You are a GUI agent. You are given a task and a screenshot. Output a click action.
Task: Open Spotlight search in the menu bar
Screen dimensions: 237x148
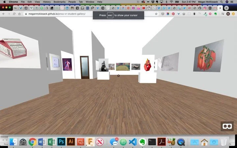[x=222, y=2]
